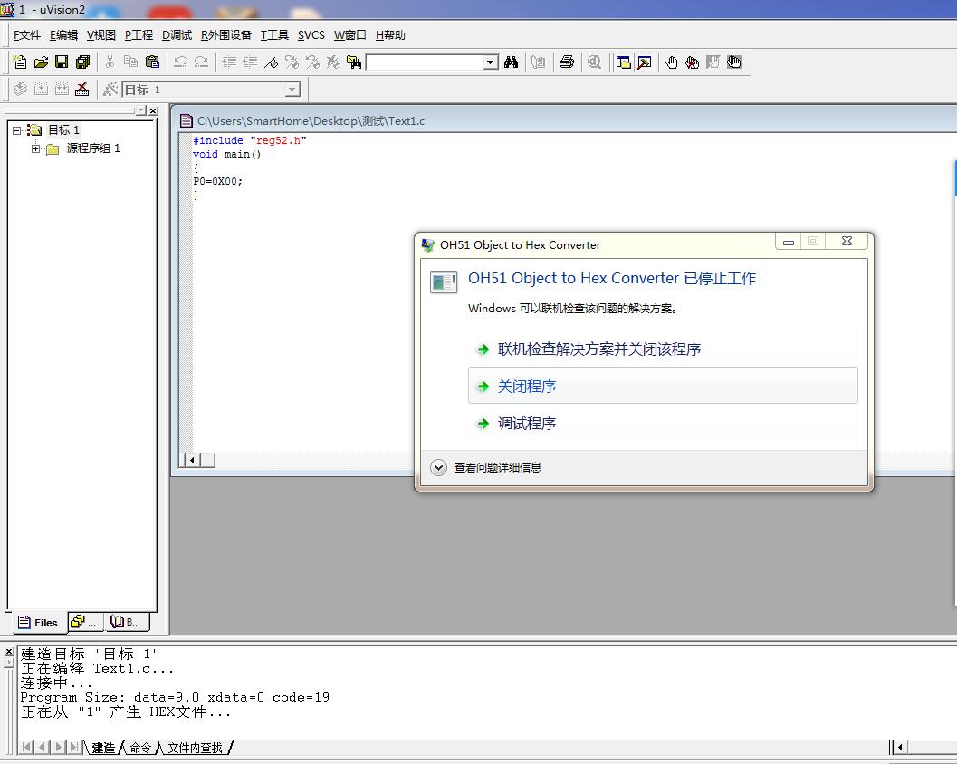This screenshot has height=764, width=957.
Task: Click the Stop build icon
Action: (x=81, y=90)
